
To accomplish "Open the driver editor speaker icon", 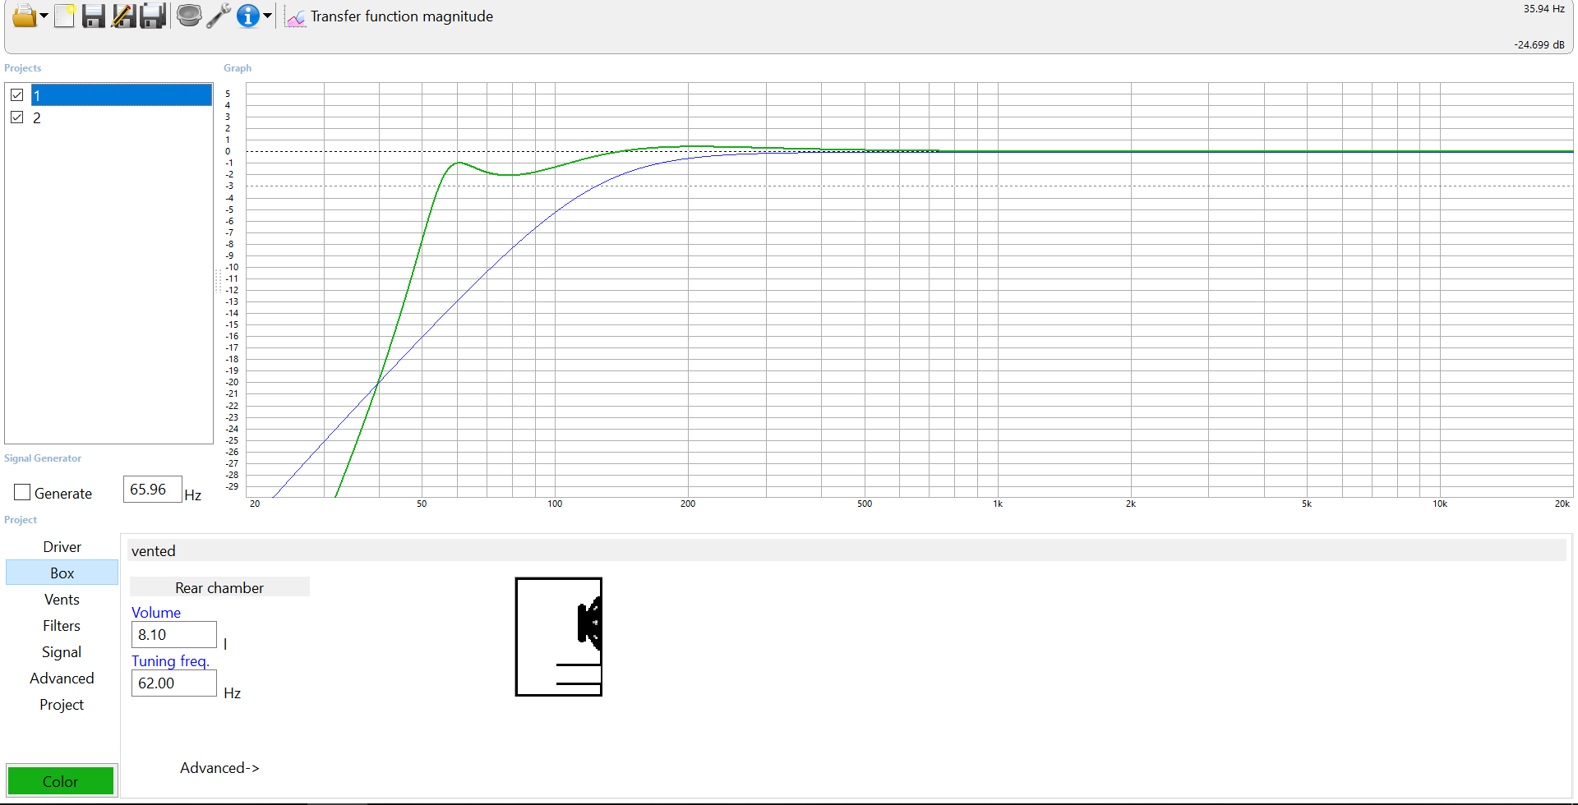I will pyautogui.click(x=189, y=16).
